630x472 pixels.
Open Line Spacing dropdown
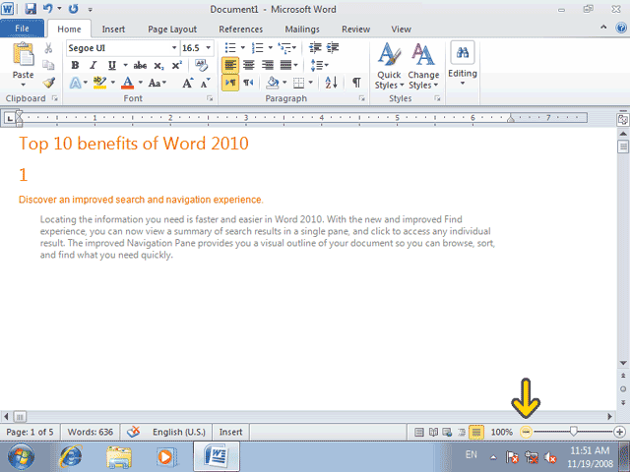tap(319, 65)
